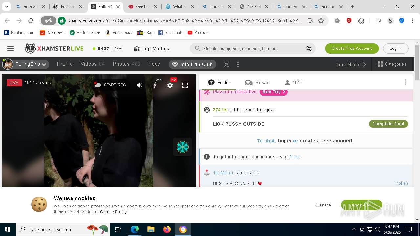The width and height of the screenshot is (420, 236).
Task: Open the Videos 84 tab
Action: 93,64
